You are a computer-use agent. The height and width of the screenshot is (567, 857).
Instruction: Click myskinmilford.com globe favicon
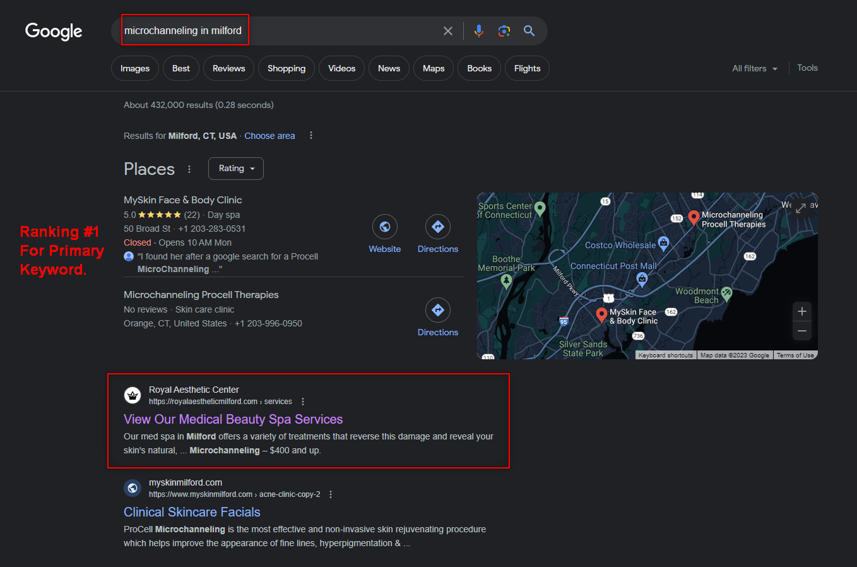coord(133,488)
